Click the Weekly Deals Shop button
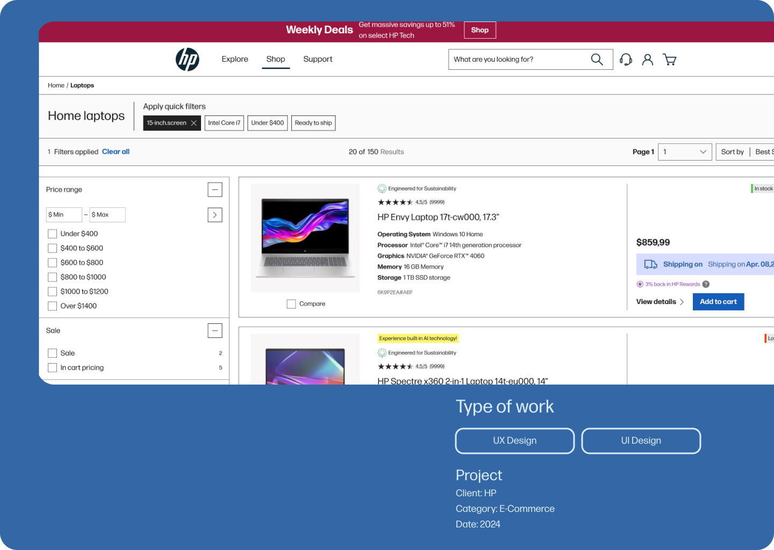Viewport: 774px width, 550px height. pos(480,30)
